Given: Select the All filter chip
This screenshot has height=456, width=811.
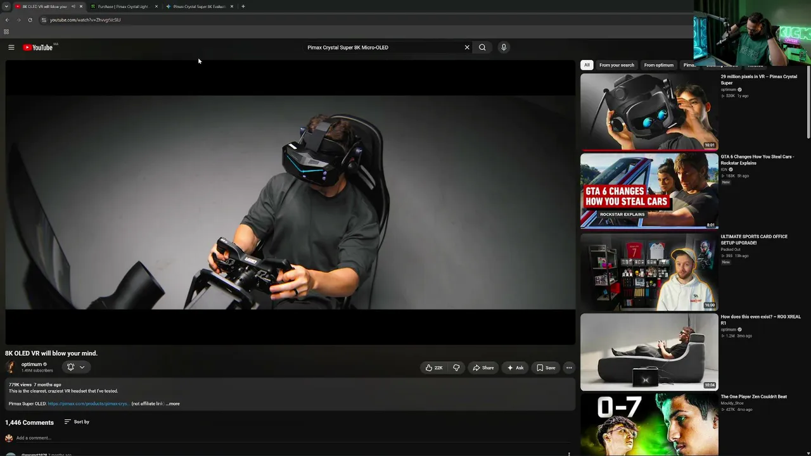Looking at the screenshot, I should 587,65.
